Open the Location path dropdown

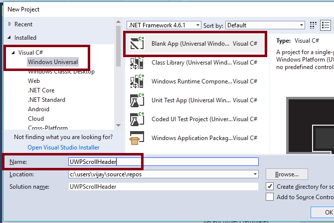255,174
